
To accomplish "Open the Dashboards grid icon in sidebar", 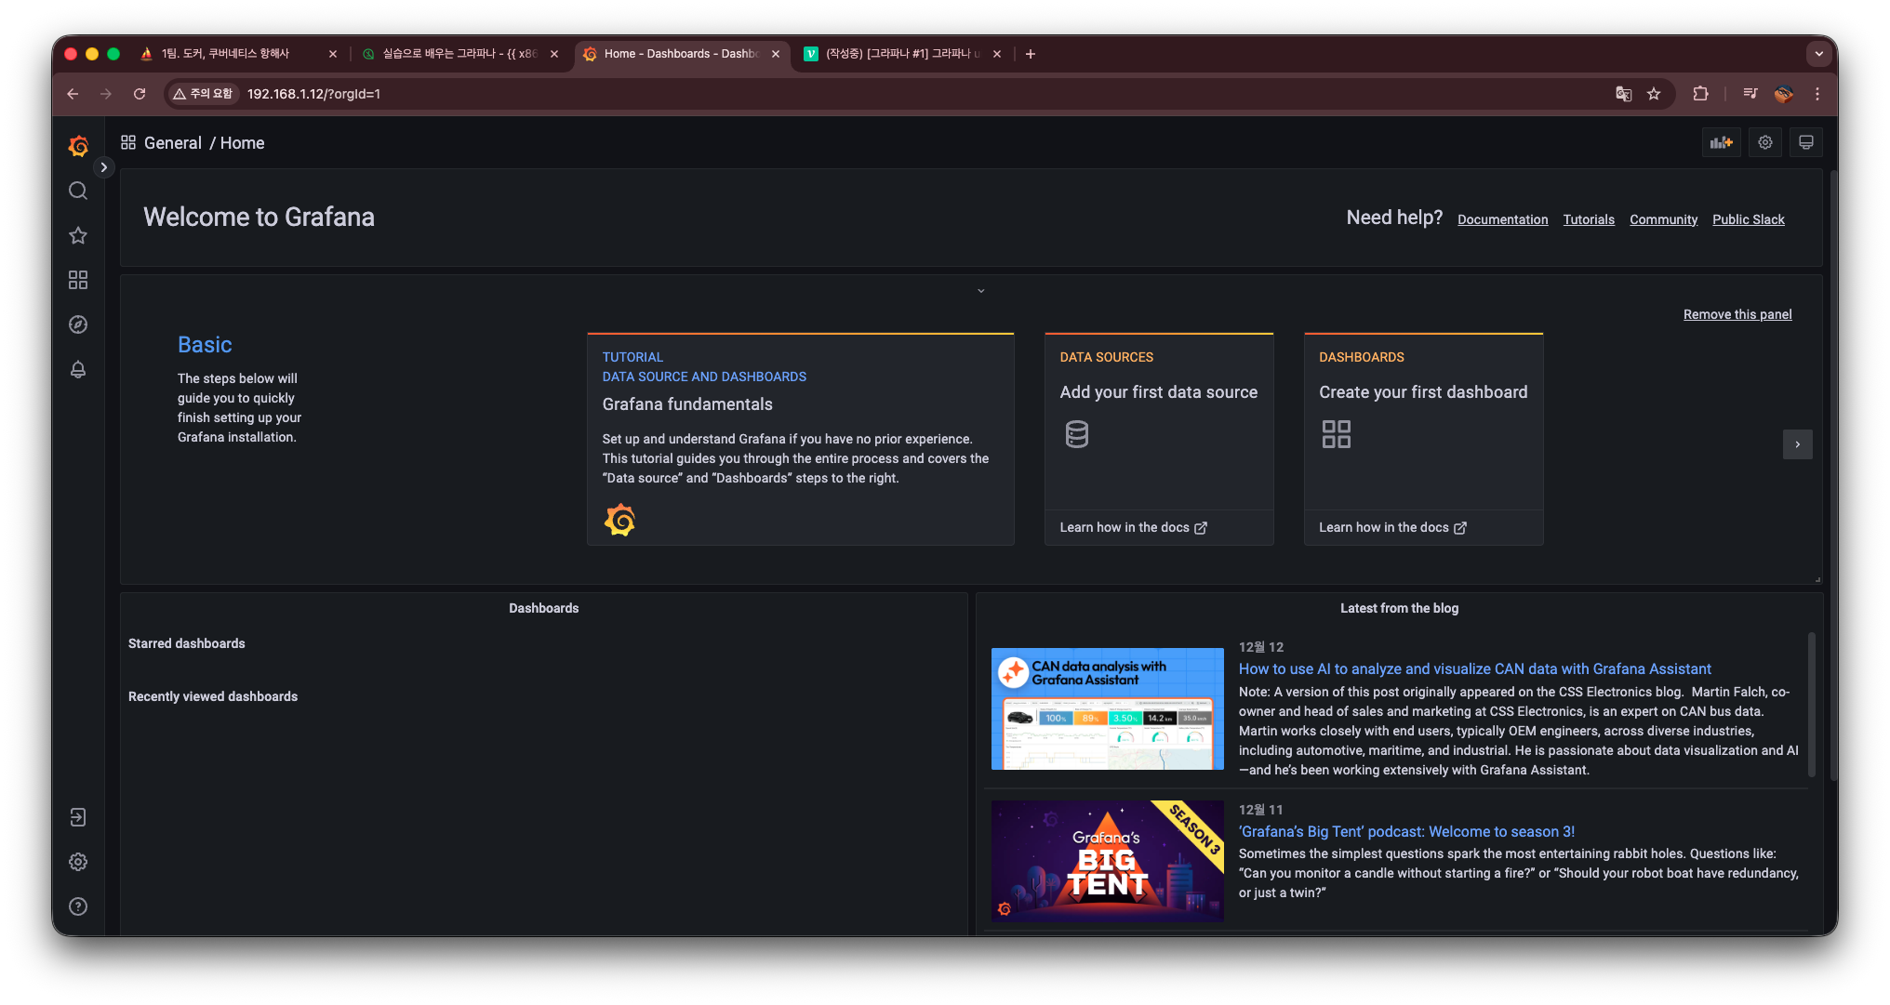I will point(78,280).
